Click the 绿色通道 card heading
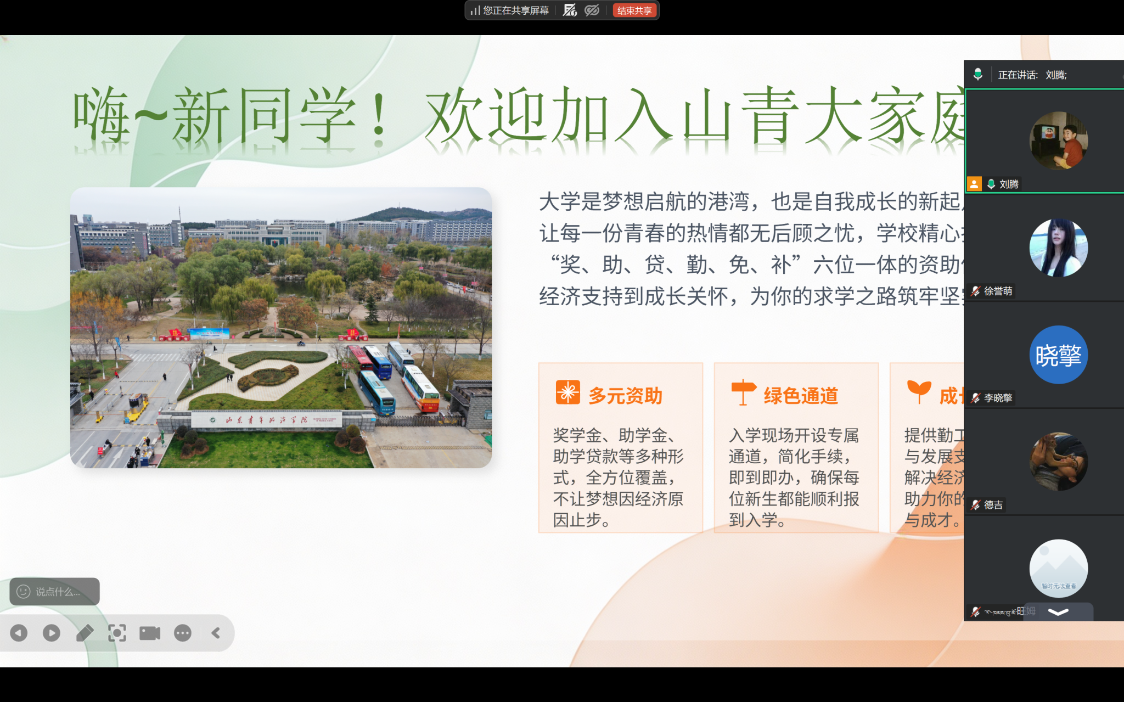Image resolution: width=1124 pixels, height=702 pixels. (x=801, y=396)
